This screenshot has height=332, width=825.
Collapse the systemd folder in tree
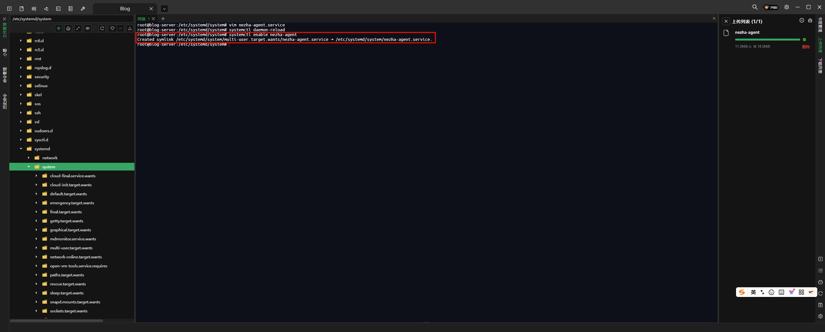[x=21, y=149]
